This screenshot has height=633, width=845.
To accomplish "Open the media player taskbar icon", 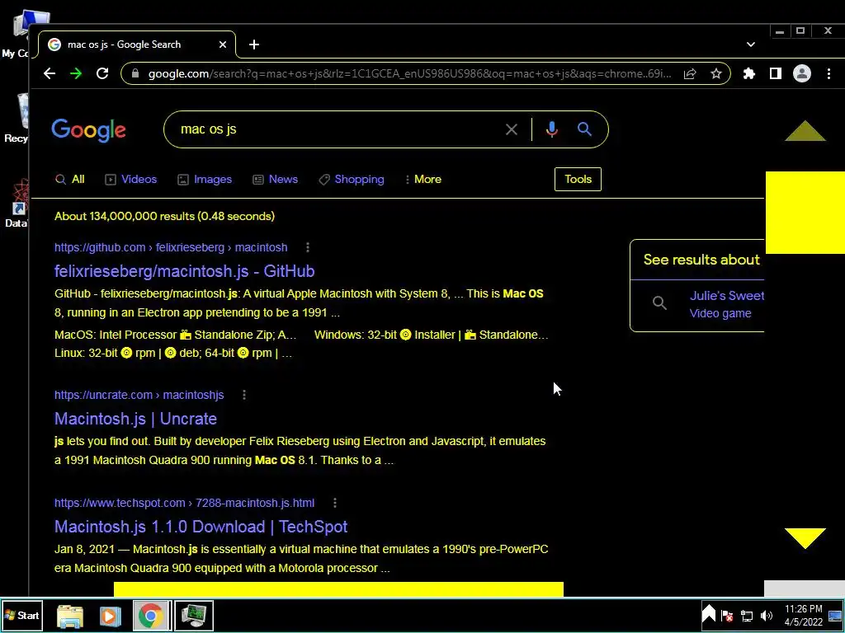I will coord(110,616).
